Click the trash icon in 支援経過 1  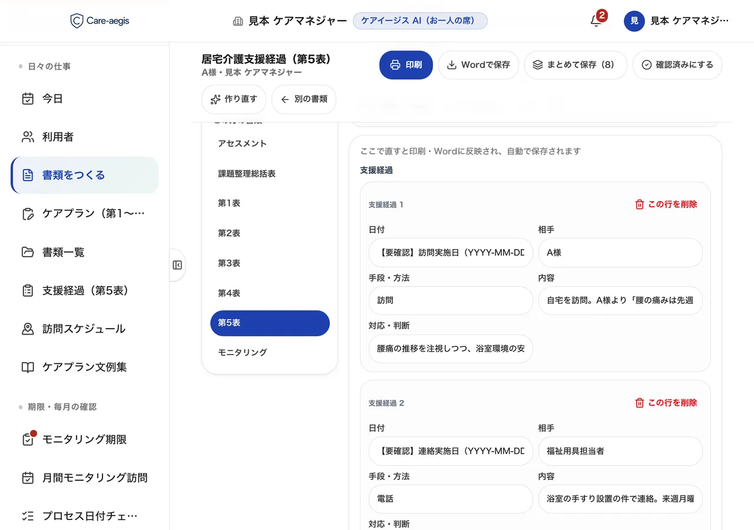coord(640,204)
